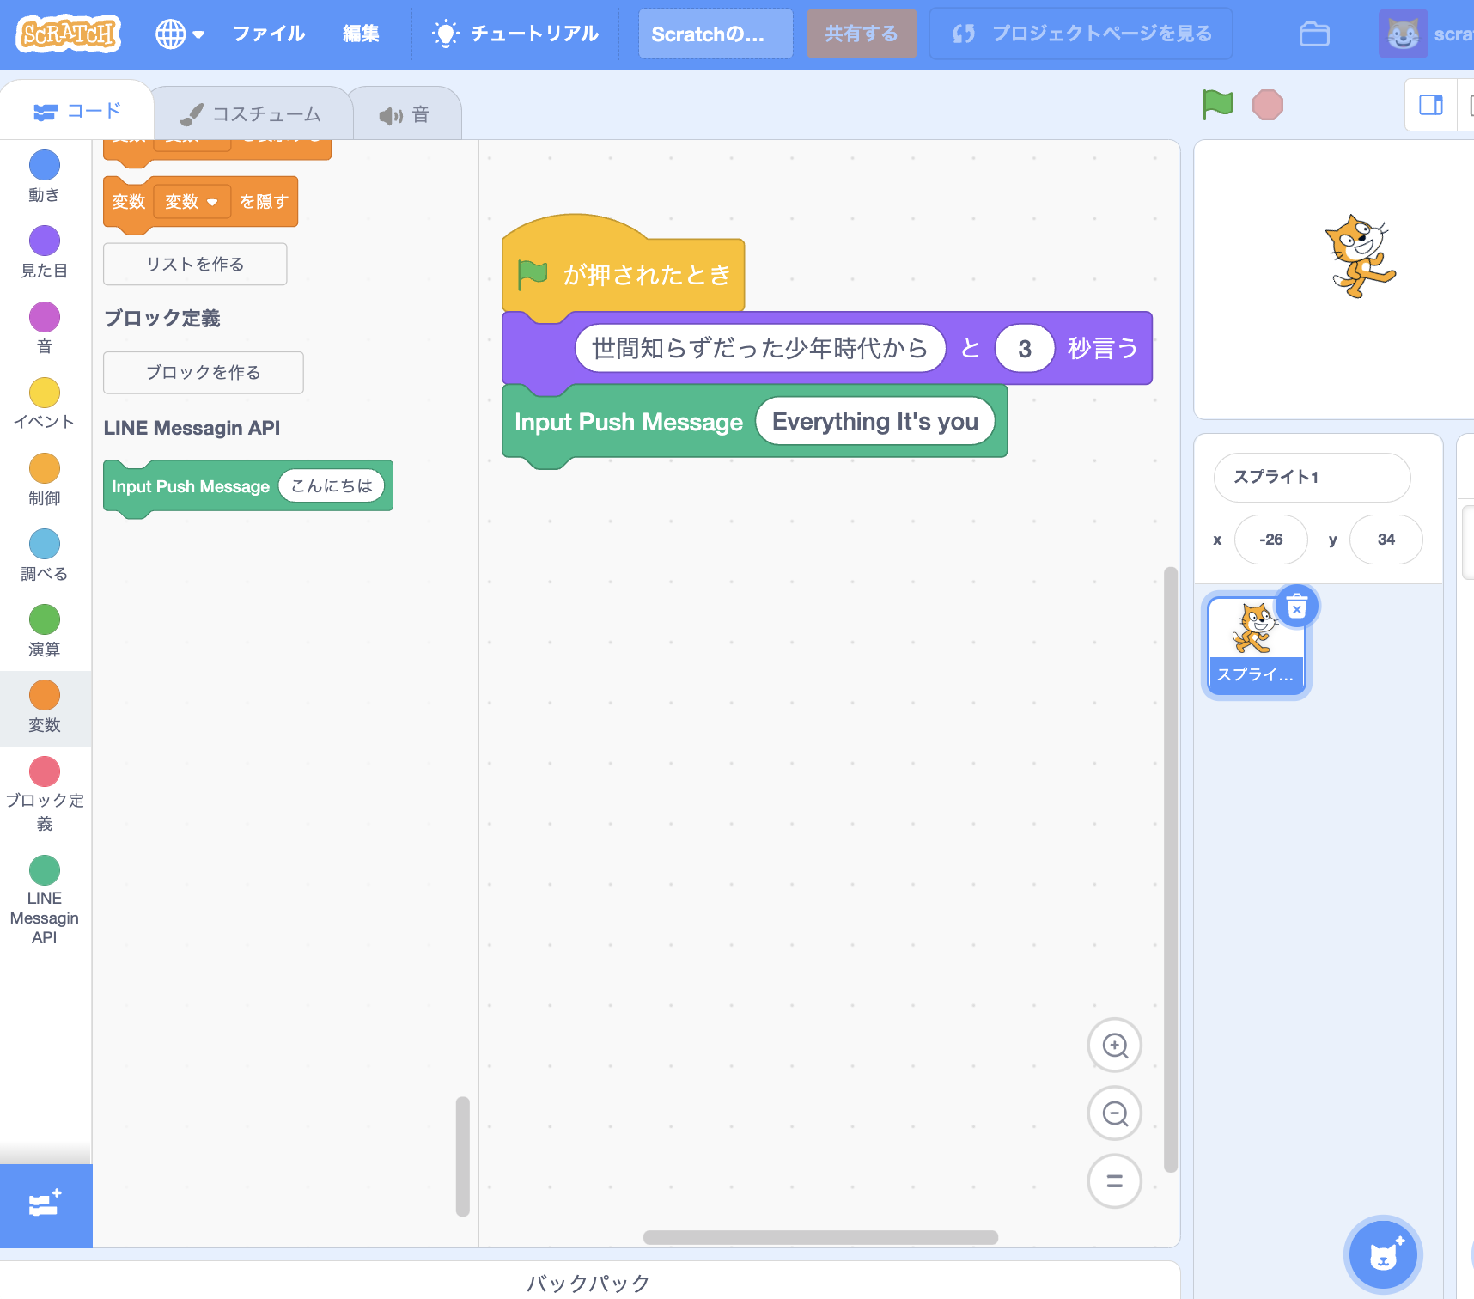Click the 共有する button
This screenshot has width=1474, height=1299.
click(x=862, y=34)
